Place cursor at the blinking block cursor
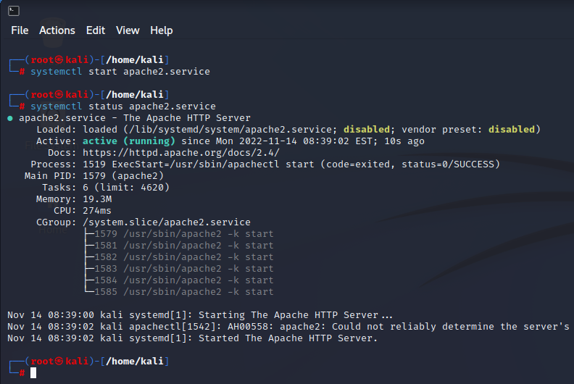 click(33, 373)
